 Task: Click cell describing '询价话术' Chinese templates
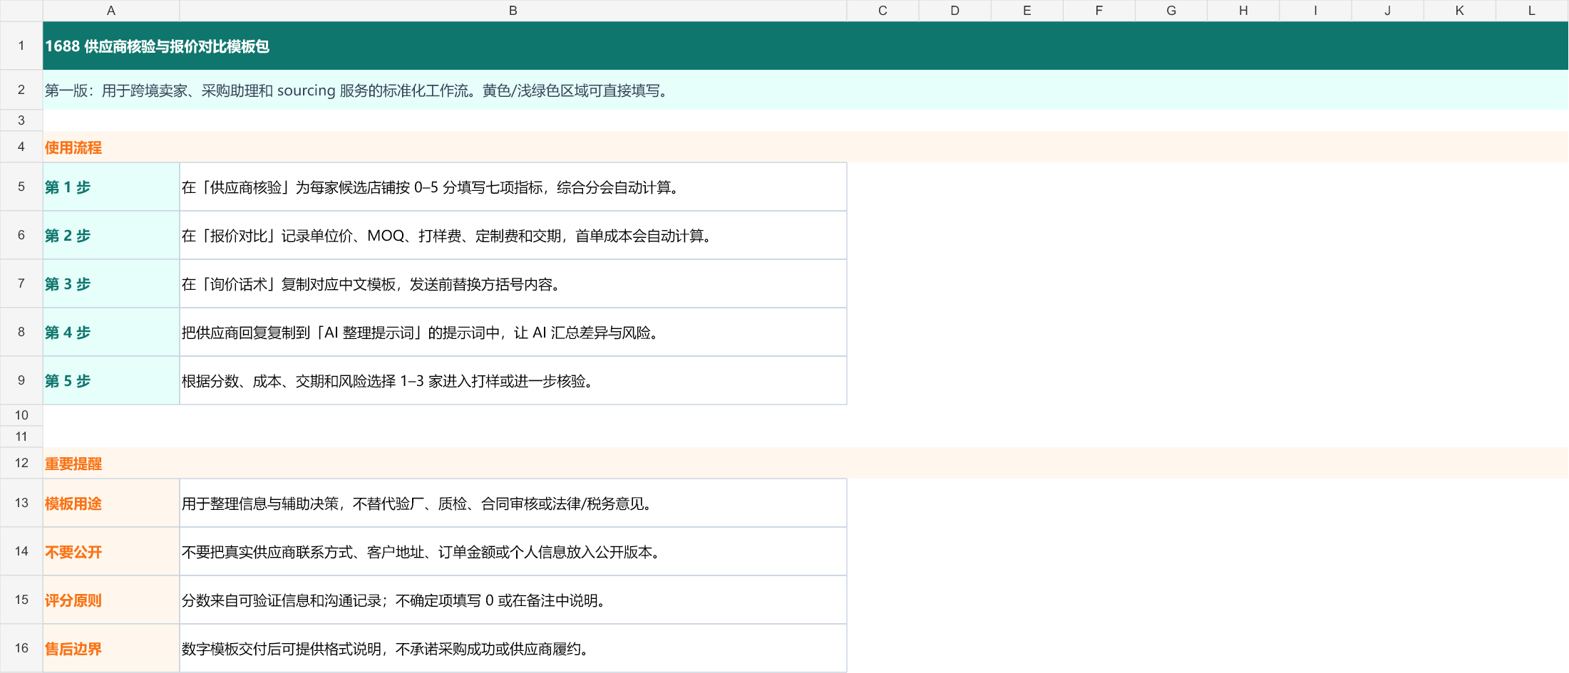coord(513,283)
